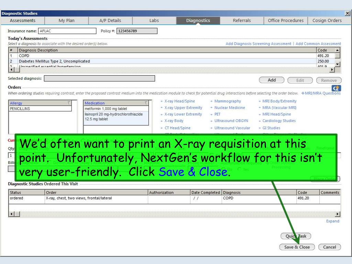Click assessments horizontal scroll right arrow
Screen dimensions: 352x264
click(332, 70)
